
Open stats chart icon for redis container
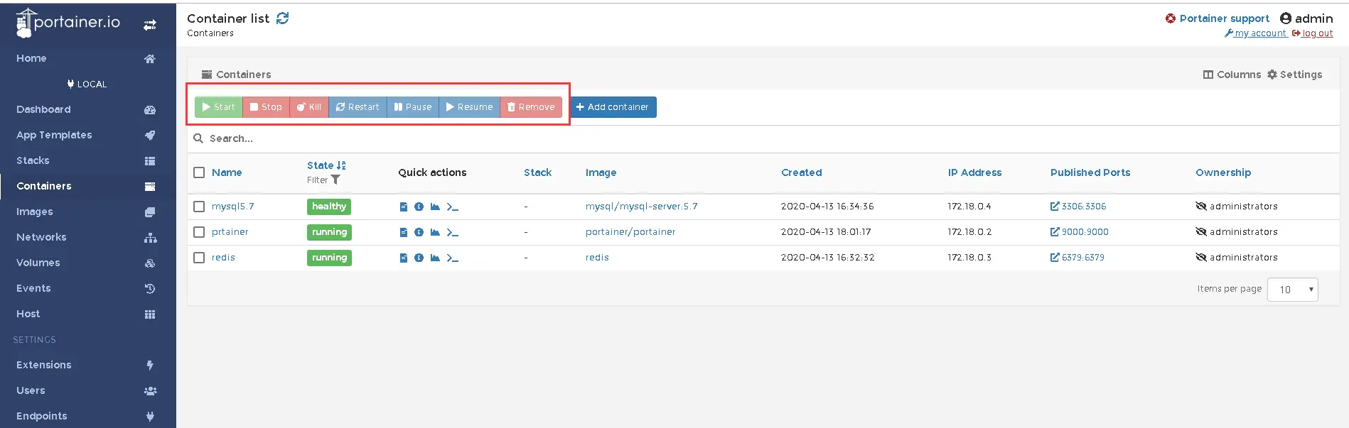(x=435, y=258)
